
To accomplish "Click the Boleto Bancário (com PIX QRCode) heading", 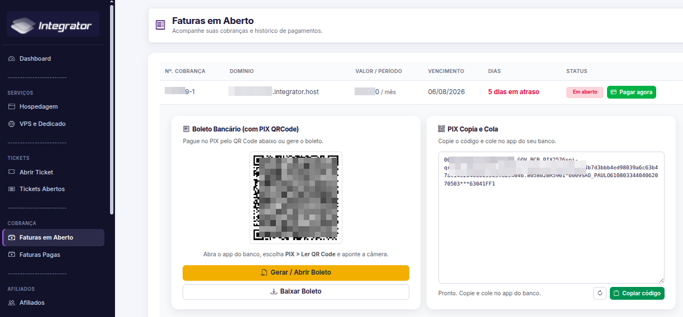I will pos(245,129).
